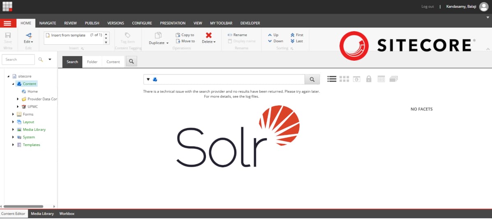The width and height of the screenshot is (492, 219).
Task: Select the calendar view icon
Action: (x=381, y=79)
